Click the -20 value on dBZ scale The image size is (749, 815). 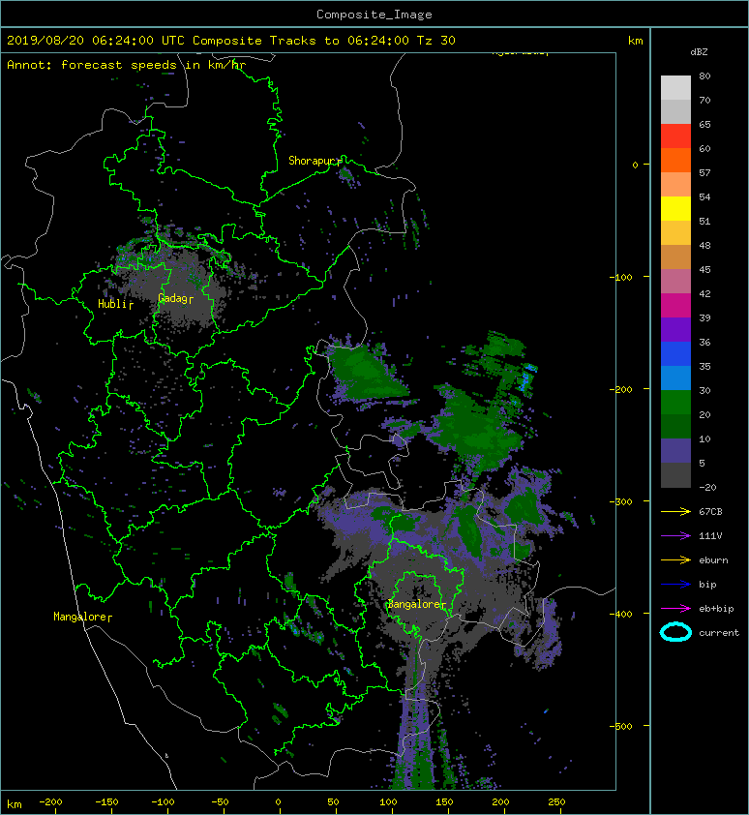click(707, 488)
